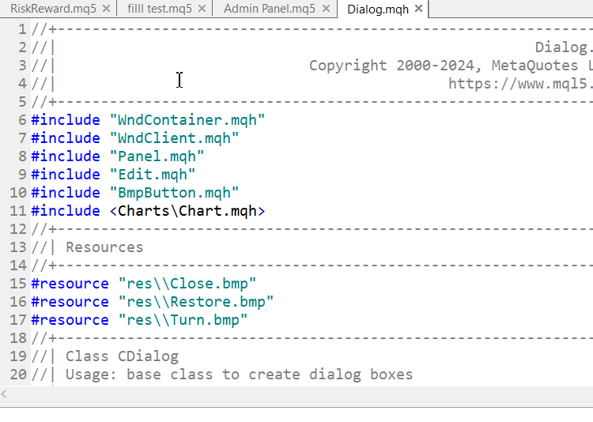593x422 pixels.
Task: Click the "res\\Turn.bmp" resource string
Action: (183, 320)
